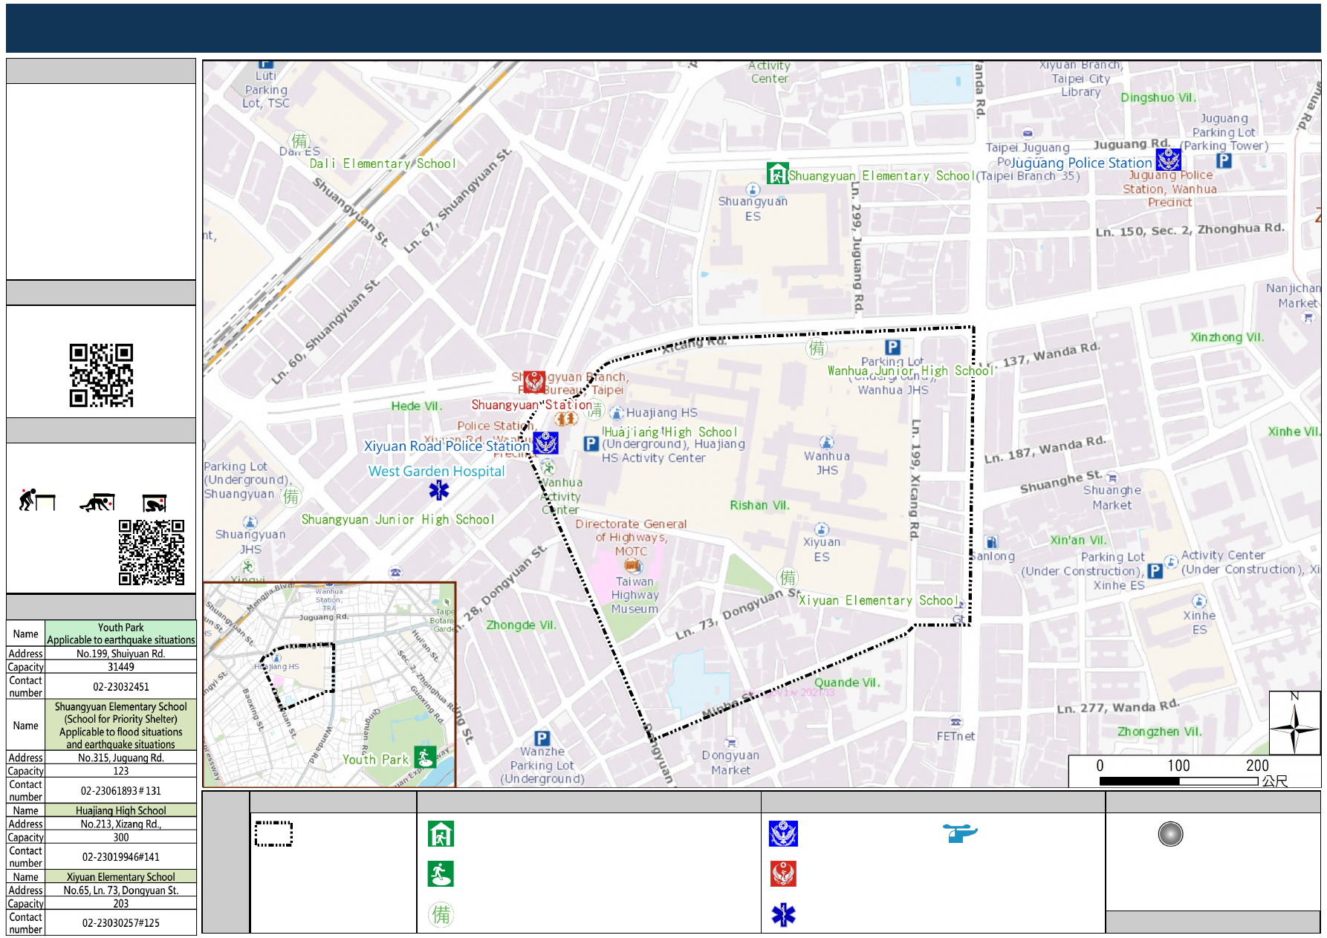Image resolution: width=1327 pixels, height=938 pixels.
Task: Click the 備 marker beside Shuangyuan Station label
Action: click(595, 410)
